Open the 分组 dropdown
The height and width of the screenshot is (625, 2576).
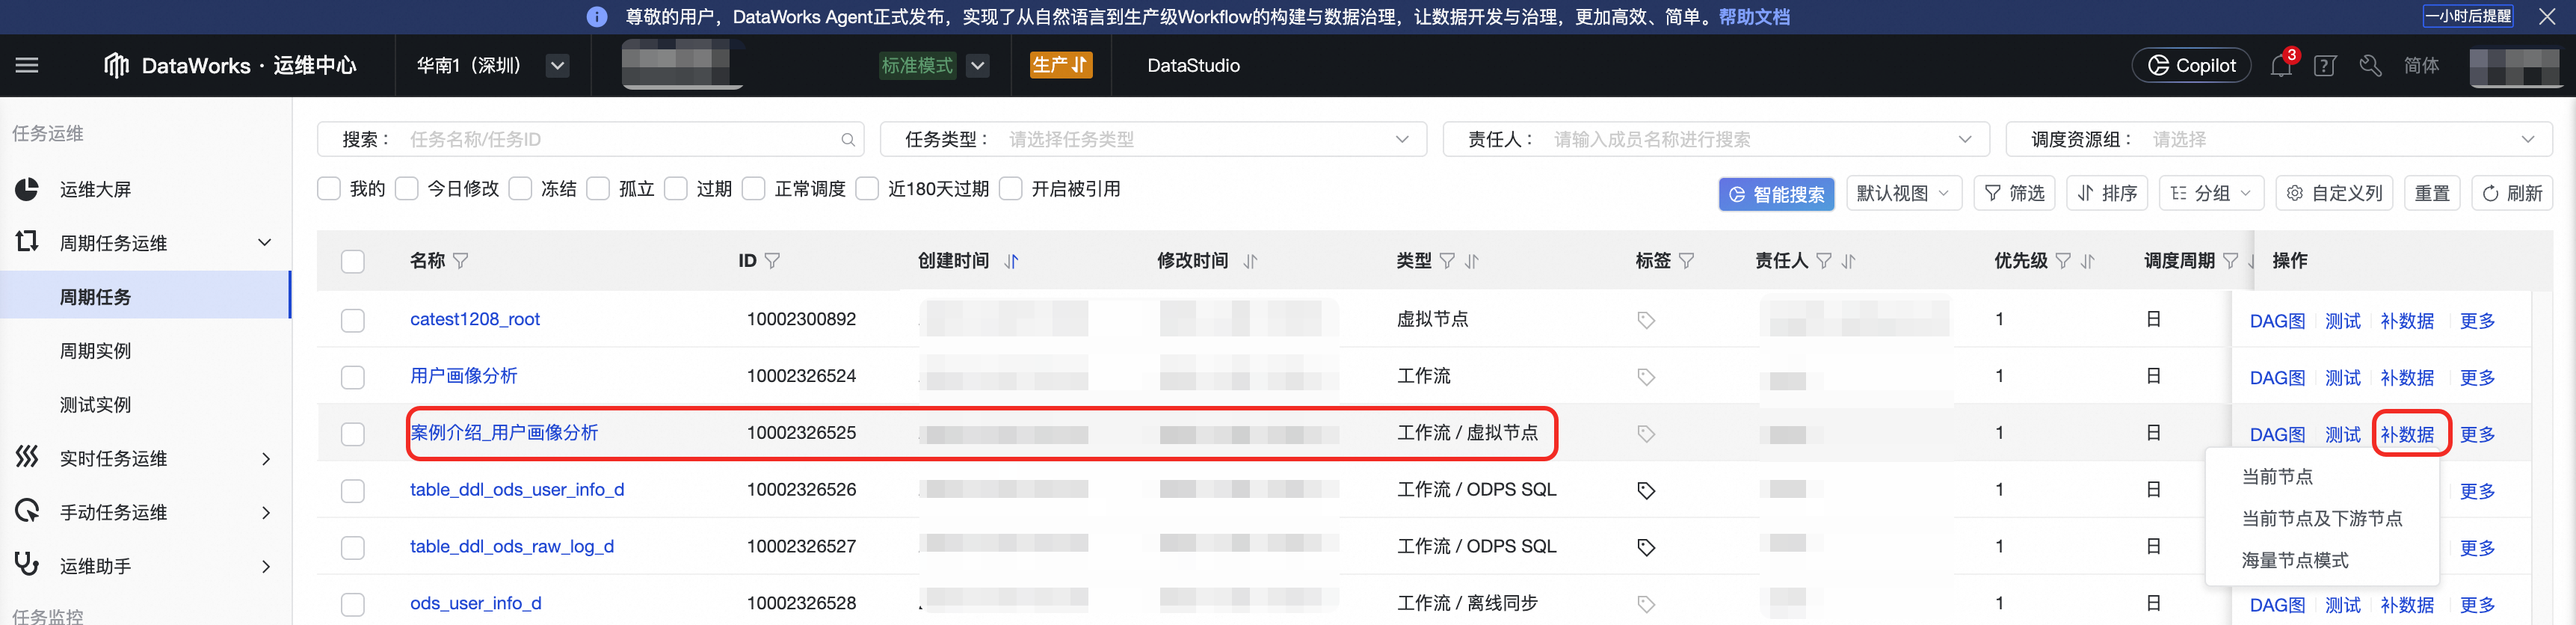pyautogui.click(x=2211, y=193)
